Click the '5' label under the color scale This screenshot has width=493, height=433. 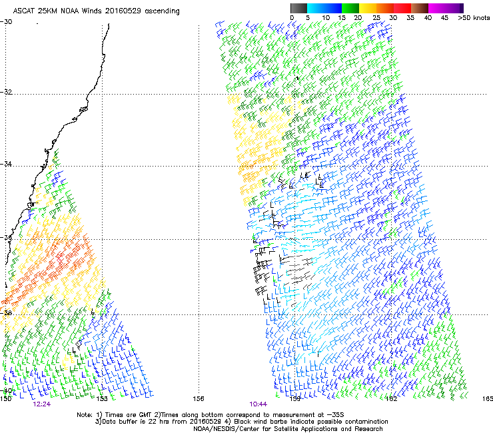pyautogui.click(x=308, y=18)
